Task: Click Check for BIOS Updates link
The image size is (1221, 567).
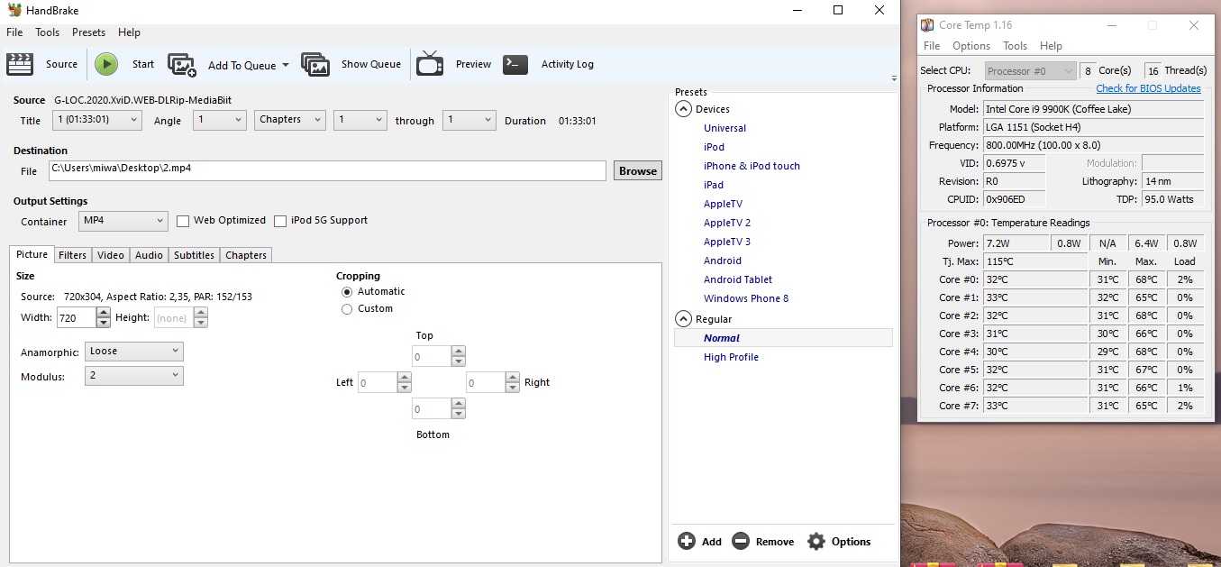Action: point(1148,88)
